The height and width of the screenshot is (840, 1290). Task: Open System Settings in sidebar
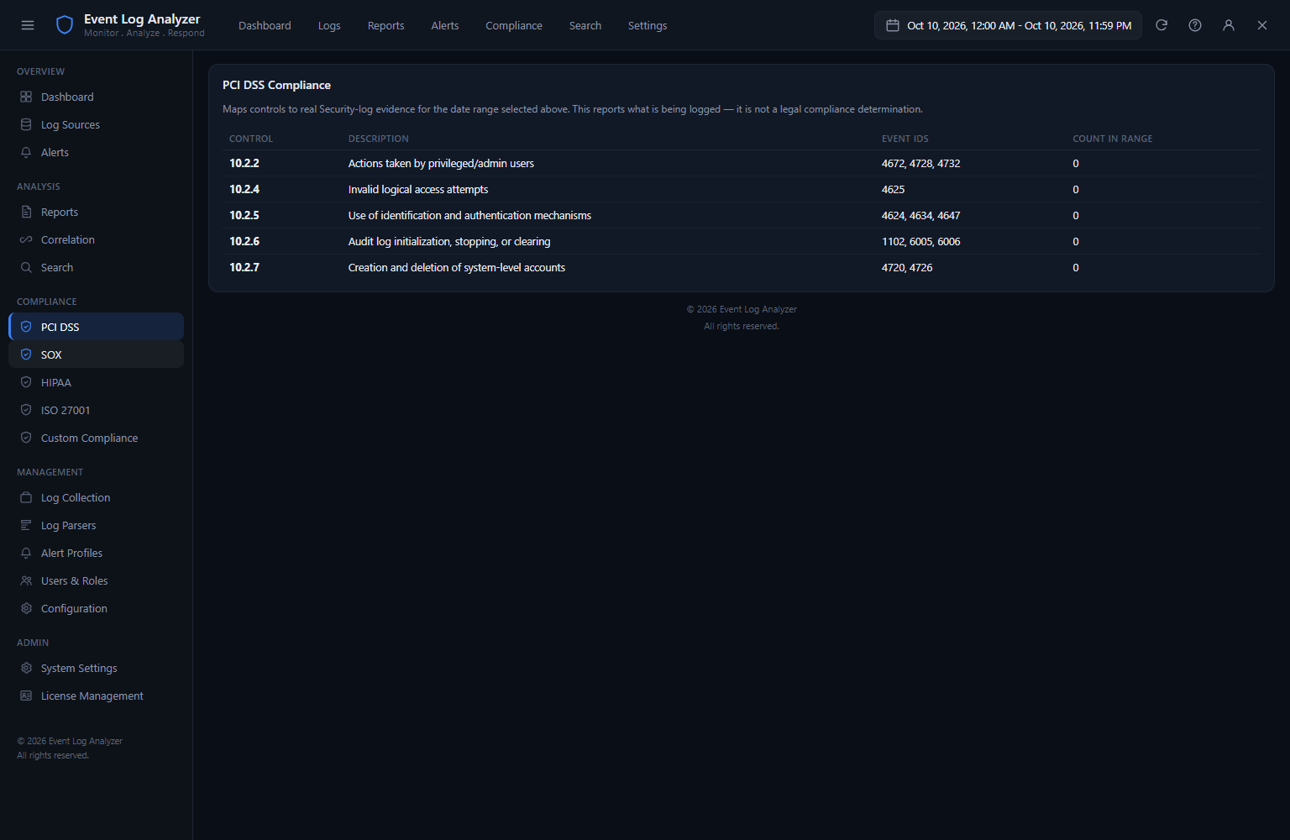coord(96,668)
